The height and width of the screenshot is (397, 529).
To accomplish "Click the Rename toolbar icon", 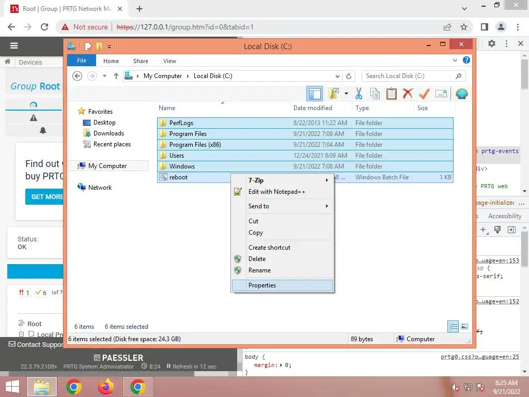I will point(441,94).
